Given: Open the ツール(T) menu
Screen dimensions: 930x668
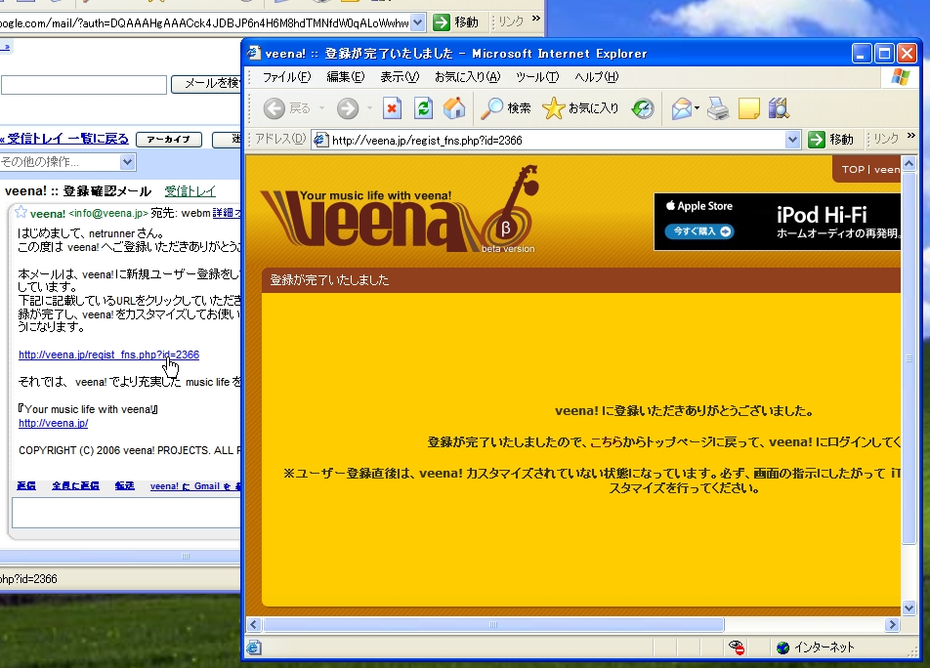Looking at the screenshot, I should (537, 77).
